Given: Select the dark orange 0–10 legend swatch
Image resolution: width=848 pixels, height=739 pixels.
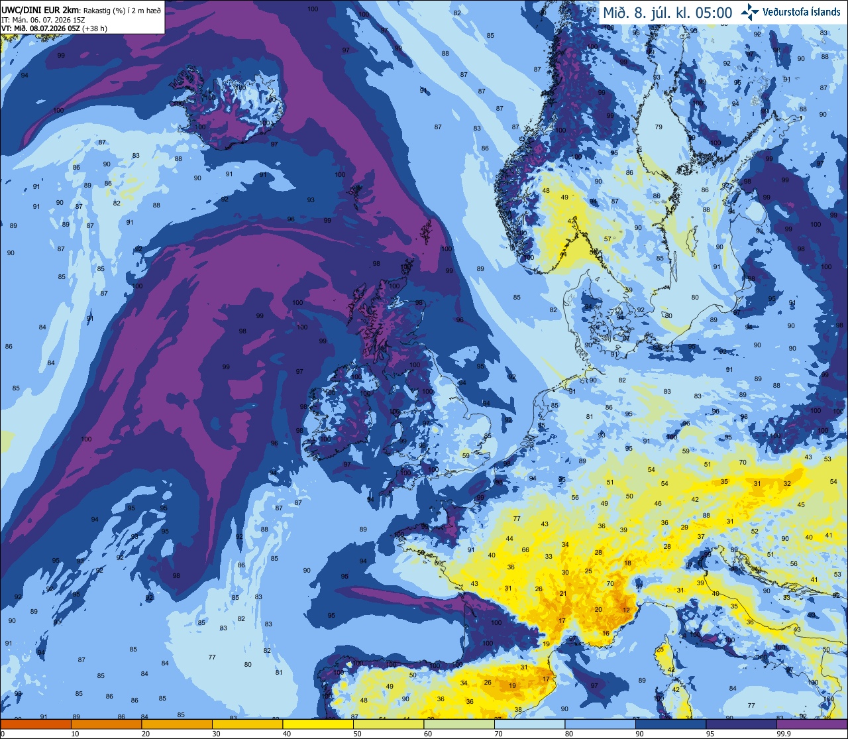Looking at the screenshot, I should 35,724.
